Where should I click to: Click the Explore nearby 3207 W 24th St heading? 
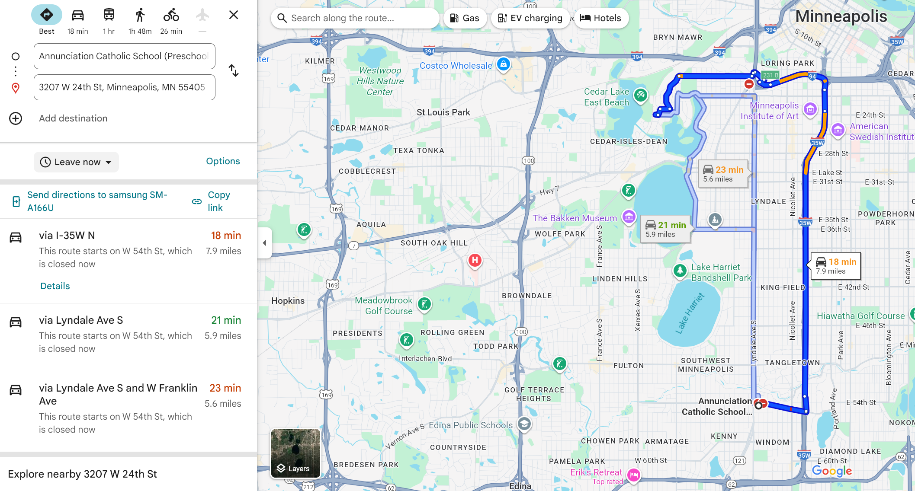click(x=82, y=474)
